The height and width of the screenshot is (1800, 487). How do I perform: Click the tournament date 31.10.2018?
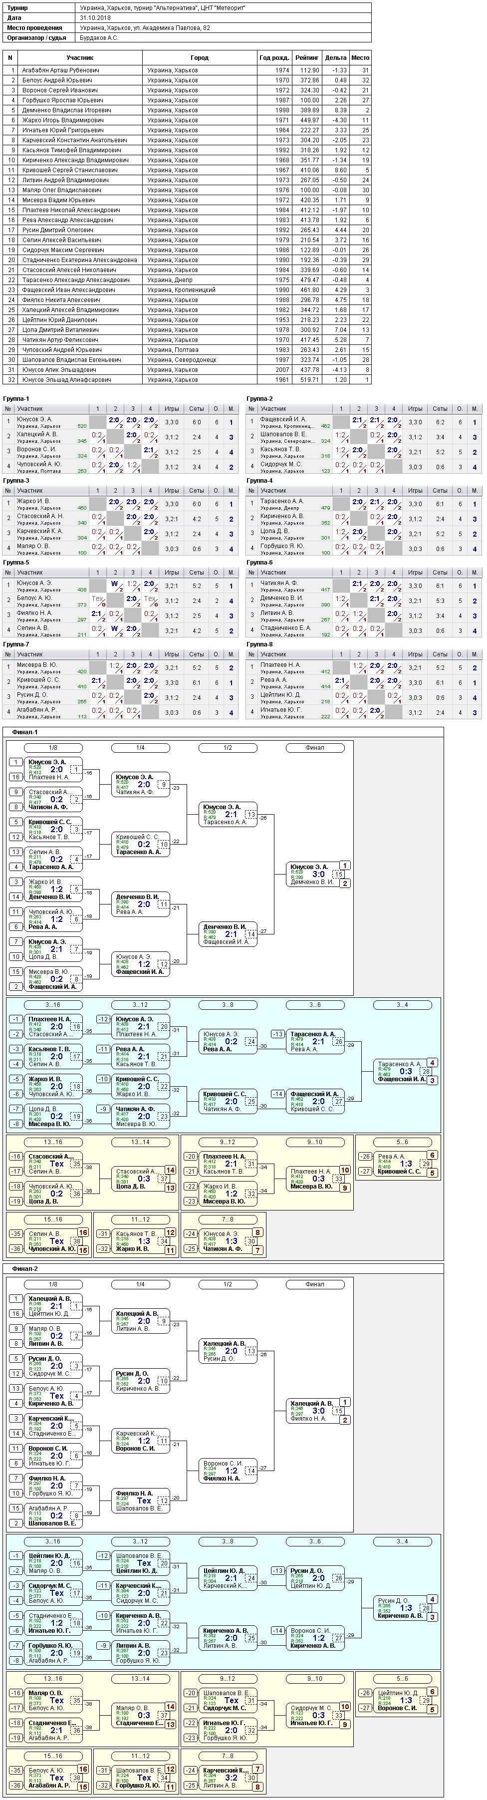pos(95,18)
